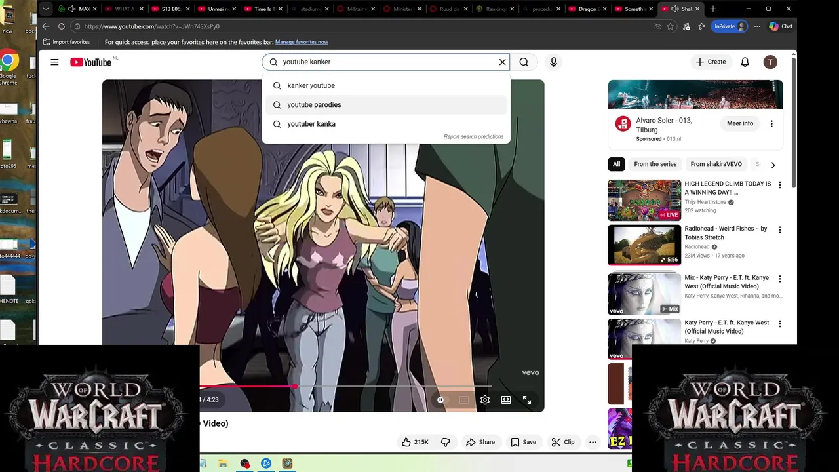This screenshot has width=839, height=472.
Task: Open video player settings gear
Action: pos(485,400)
